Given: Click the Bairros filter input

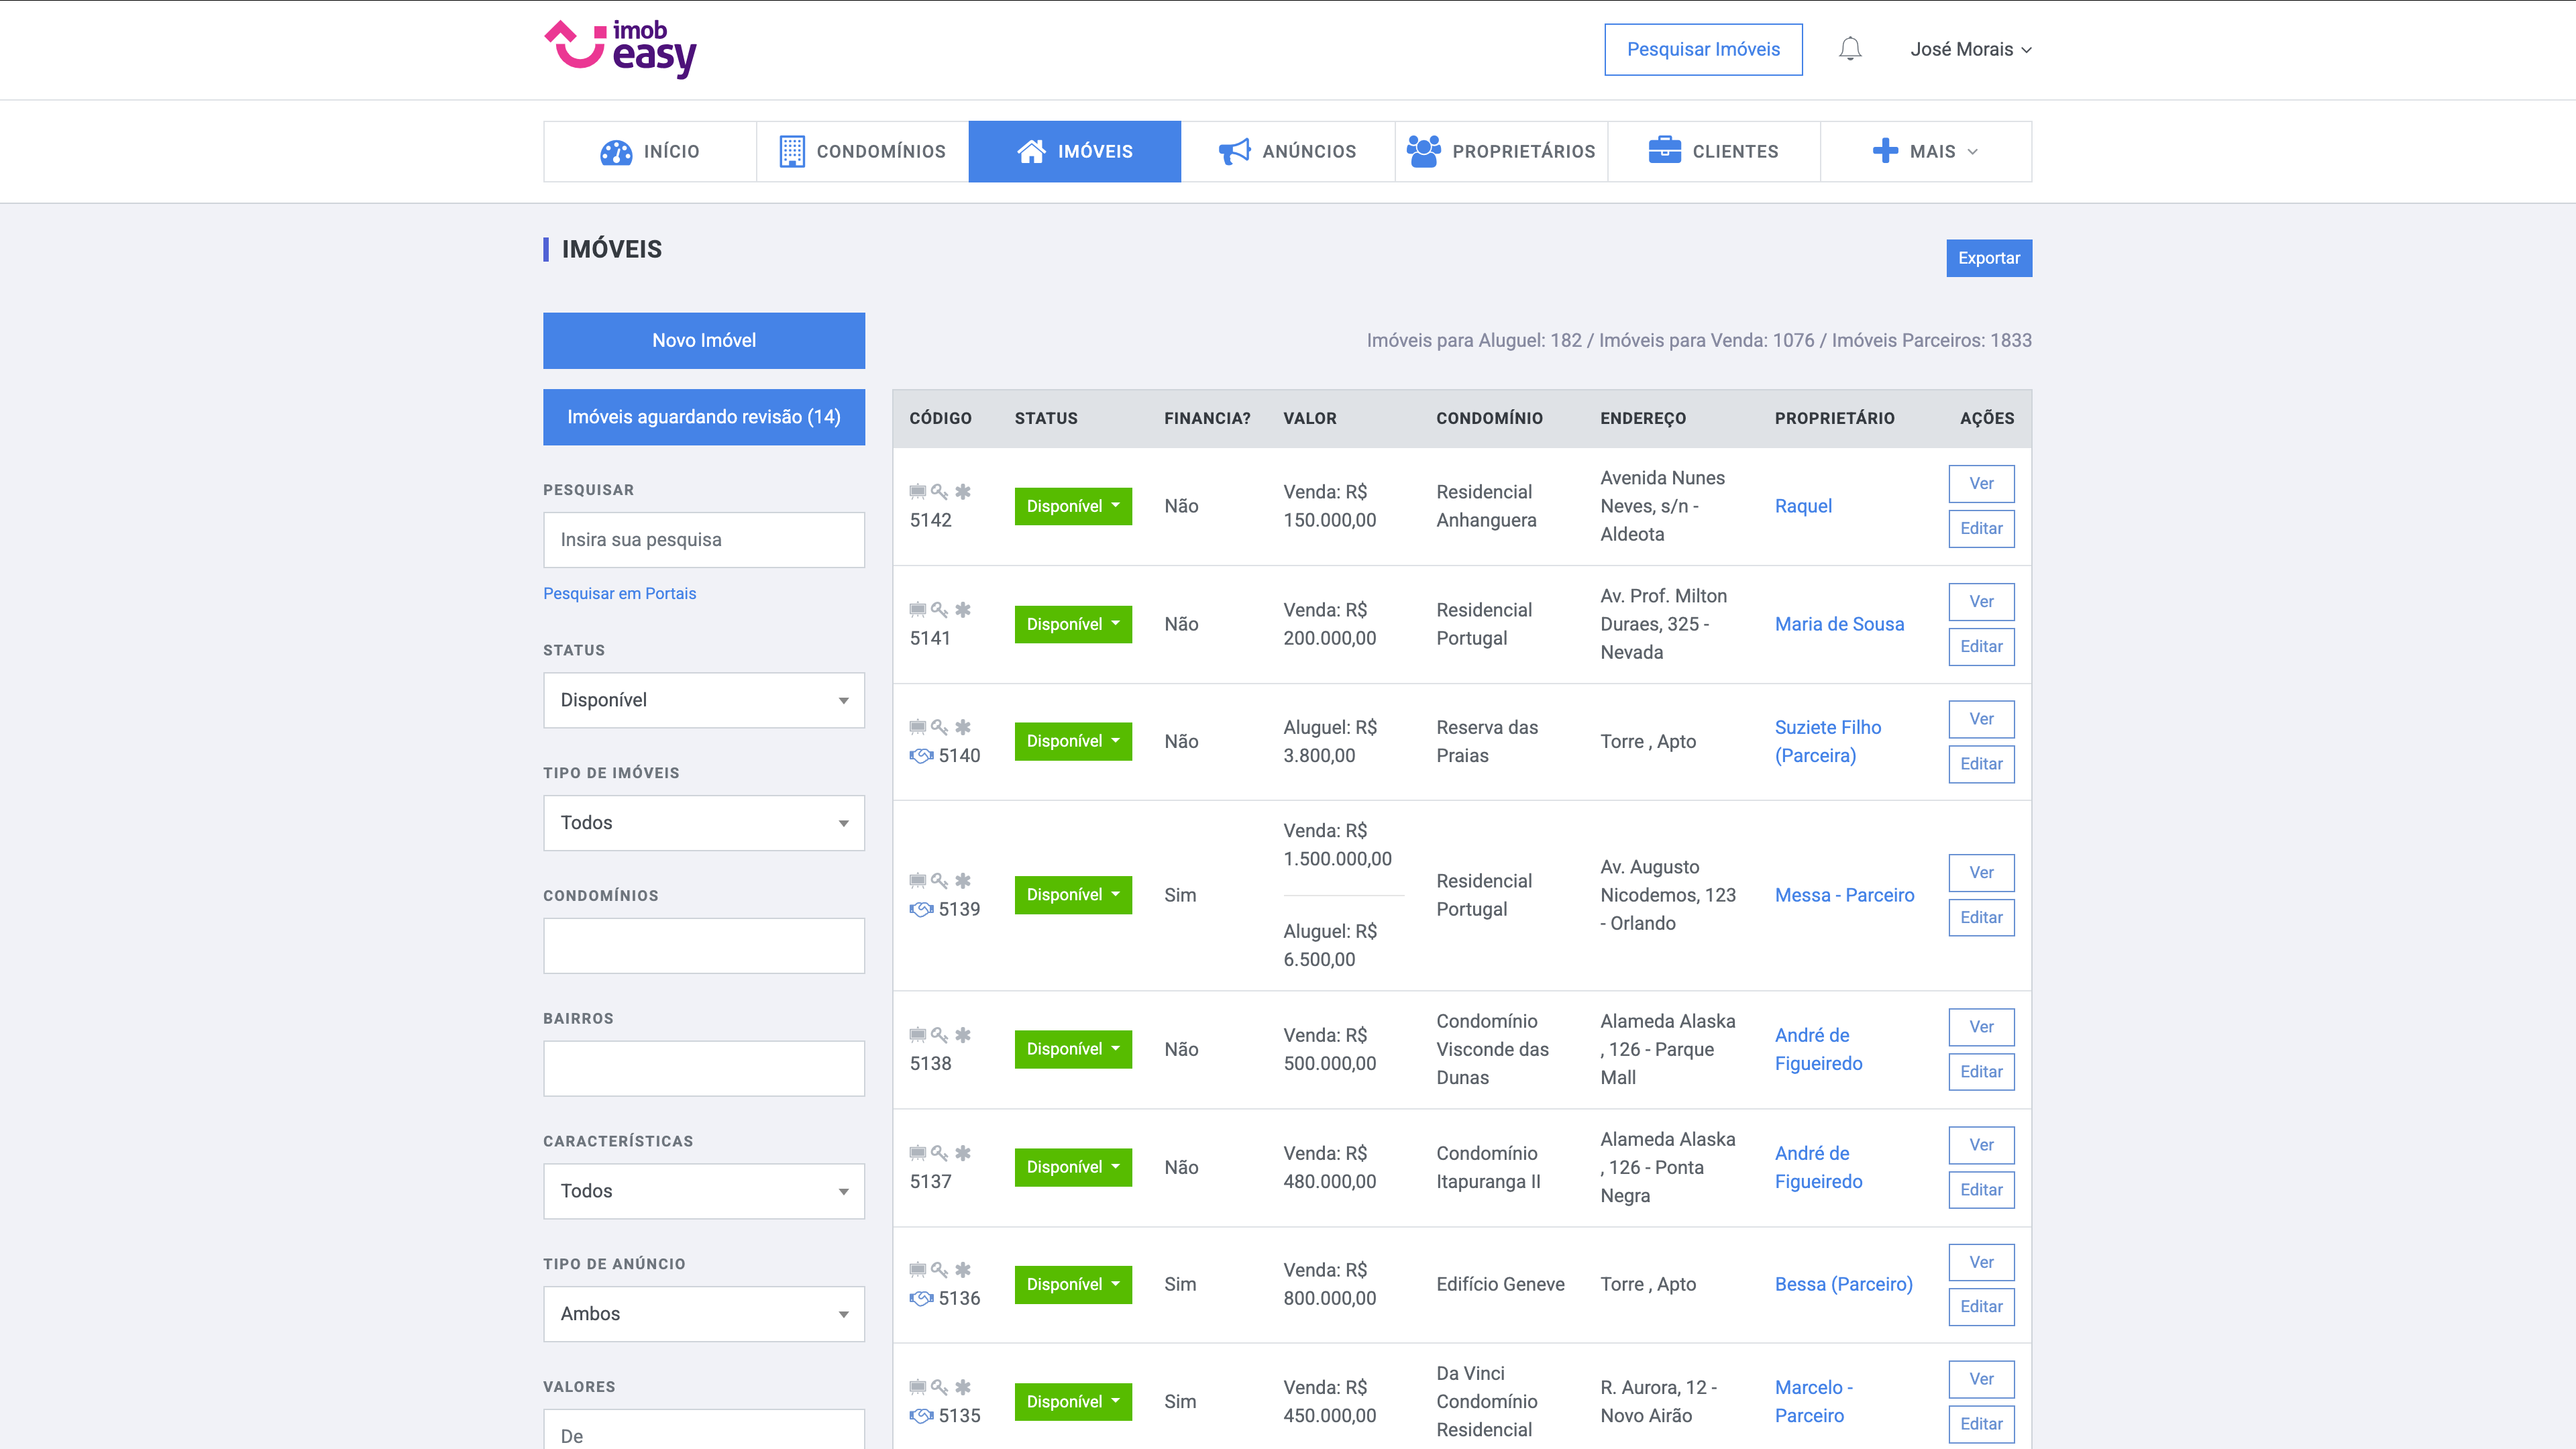Looking at the screenshot, I should click(x=703, y=1069).
